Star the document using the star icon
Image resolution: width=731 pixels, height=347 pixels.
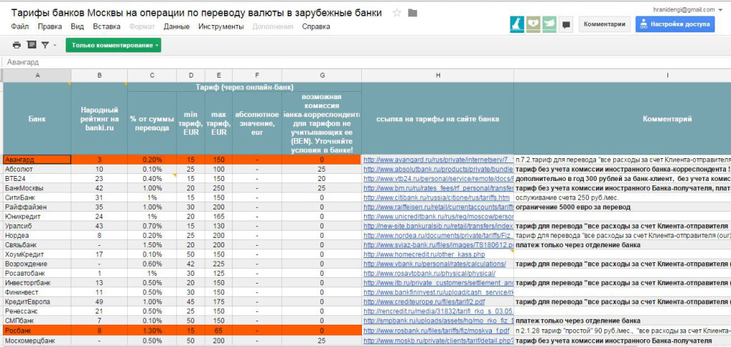click(397, 14)
